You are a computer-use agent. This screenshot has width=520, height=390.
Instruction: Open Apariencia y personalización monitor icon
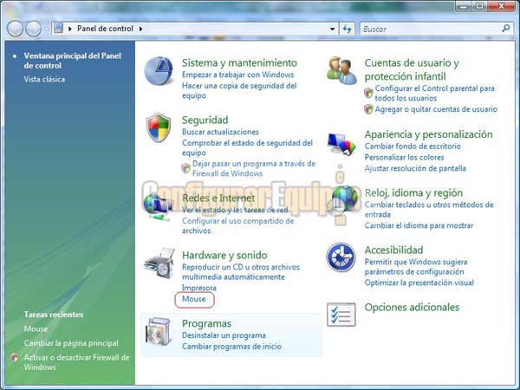341,144
